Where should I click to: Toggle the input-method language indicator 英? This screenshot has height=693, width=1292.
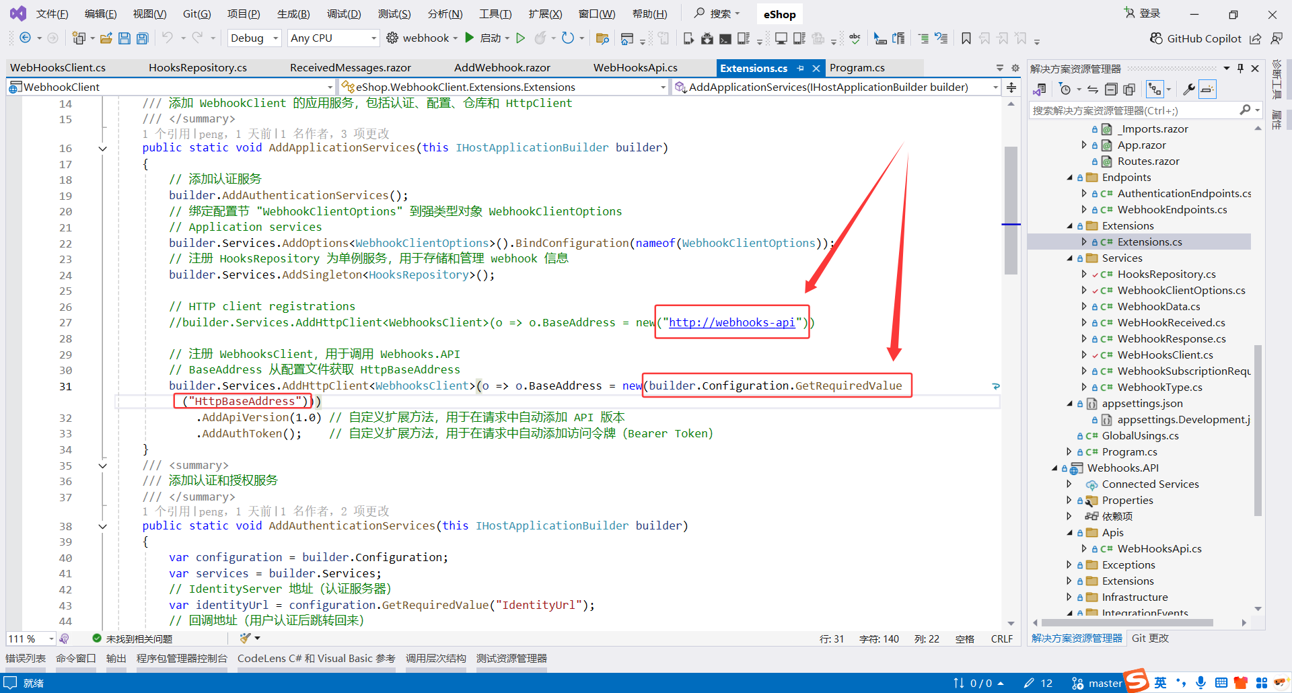(1161, 683)
